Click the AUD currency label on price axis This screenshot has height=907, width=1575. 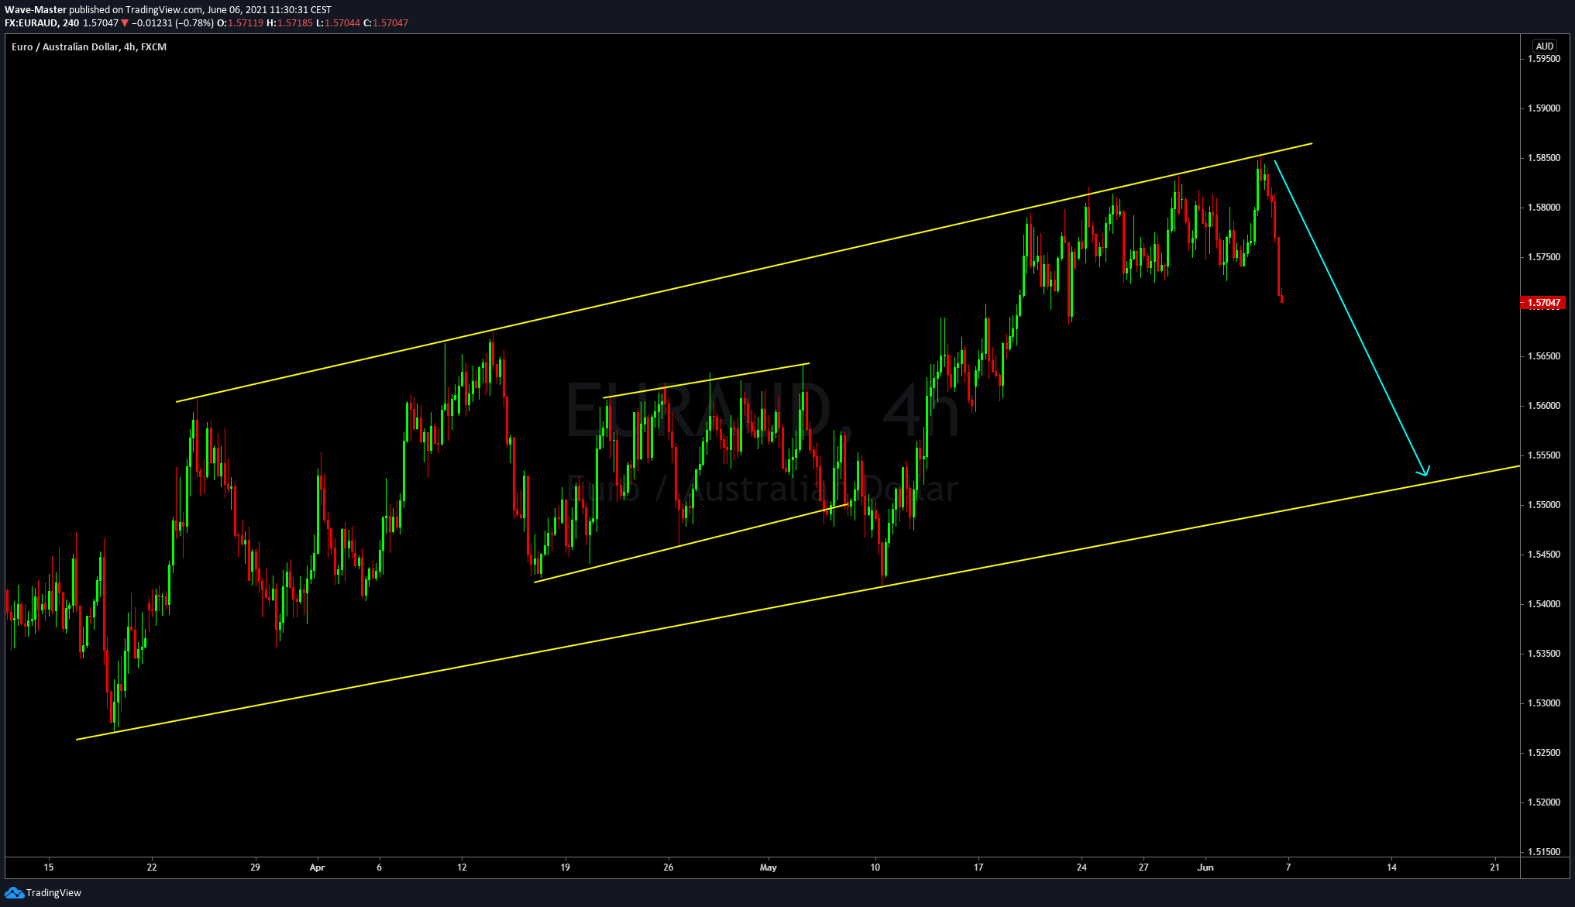pos(1545,46)
